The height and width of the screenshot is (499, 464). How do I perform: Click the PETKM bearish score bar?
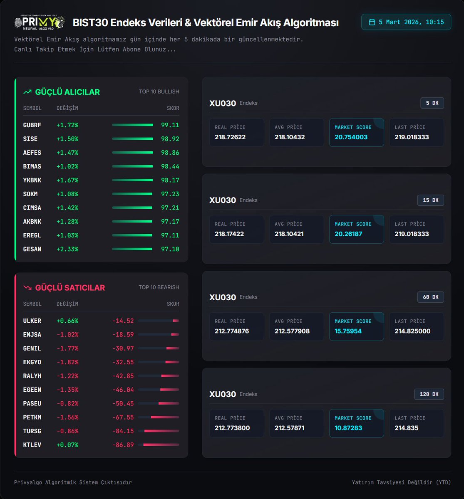pyautogui.click(x=159, y=417)
